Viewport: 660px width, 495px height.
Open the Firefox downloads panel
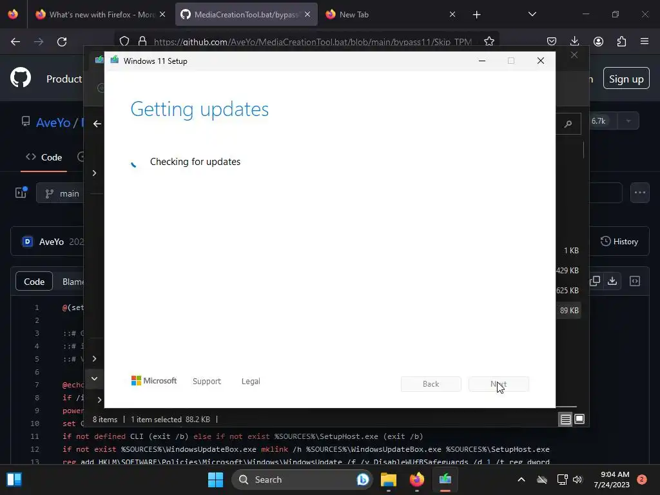574,41
